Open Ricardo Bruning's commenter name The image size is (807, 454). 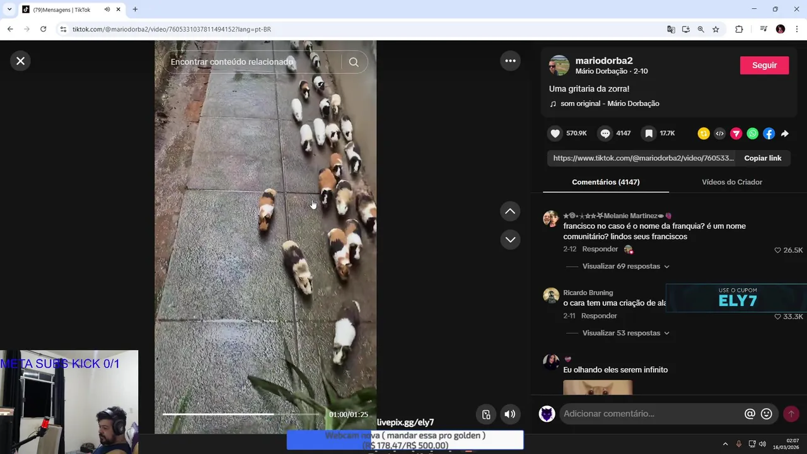588,293
